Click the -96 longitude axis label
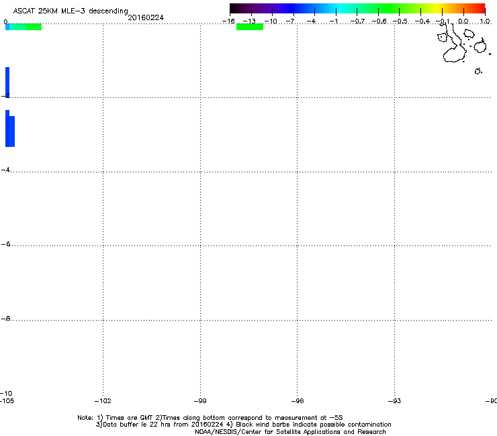 pyautogui.click(x=298, y=401)
